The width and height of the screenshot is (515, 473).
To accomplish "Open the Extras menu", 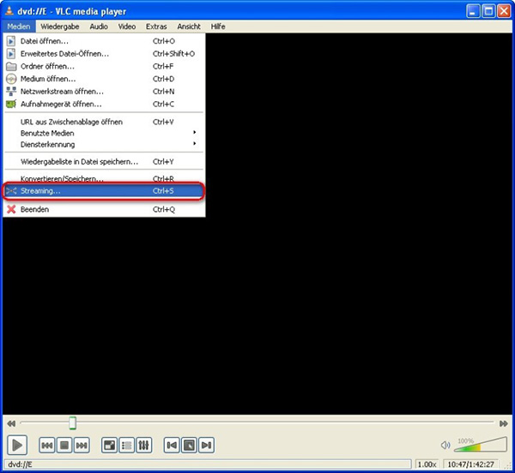I will click(156, 27).
